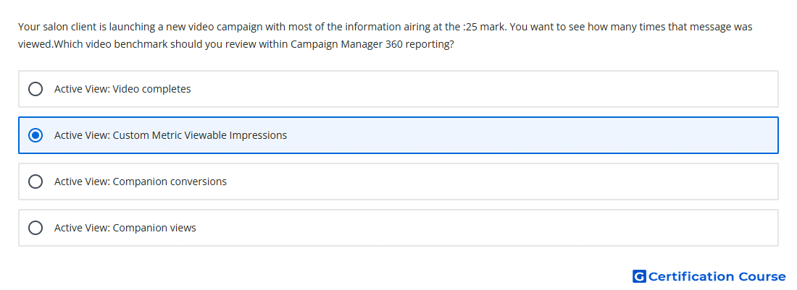Click the 'Which video benchmark' sentence

point(105,44)
